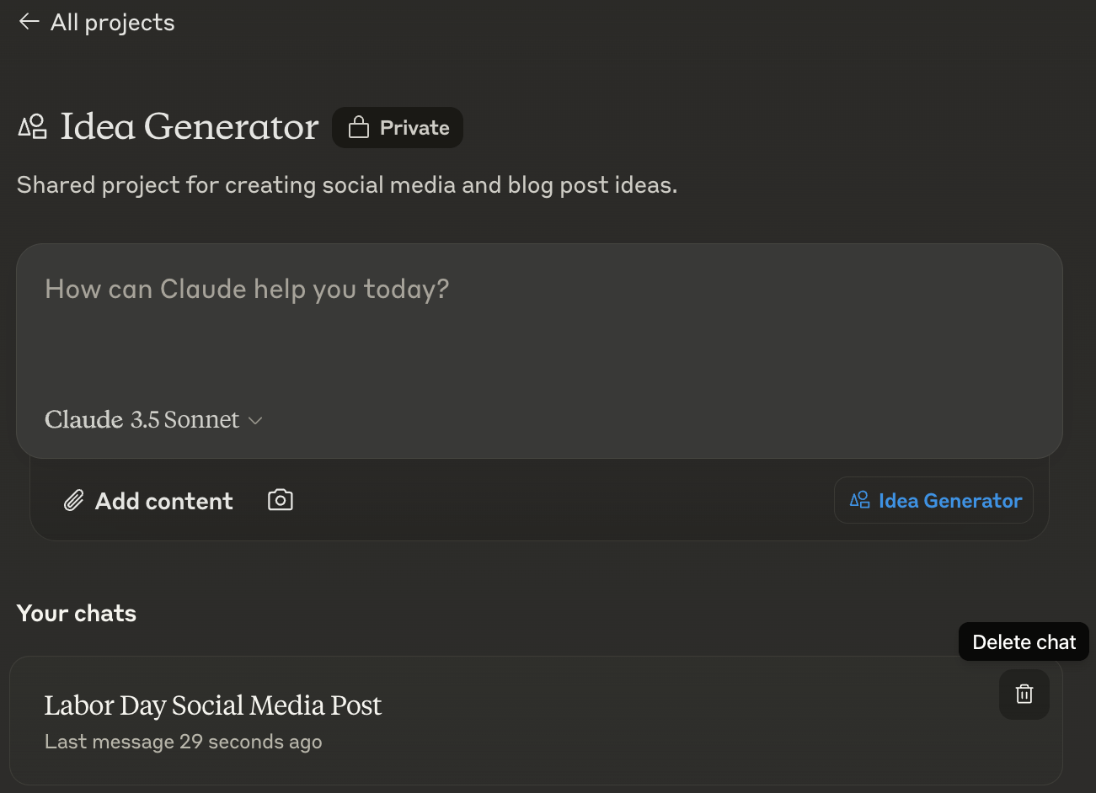Click the lock icon in Private badge

click(359, 127)
